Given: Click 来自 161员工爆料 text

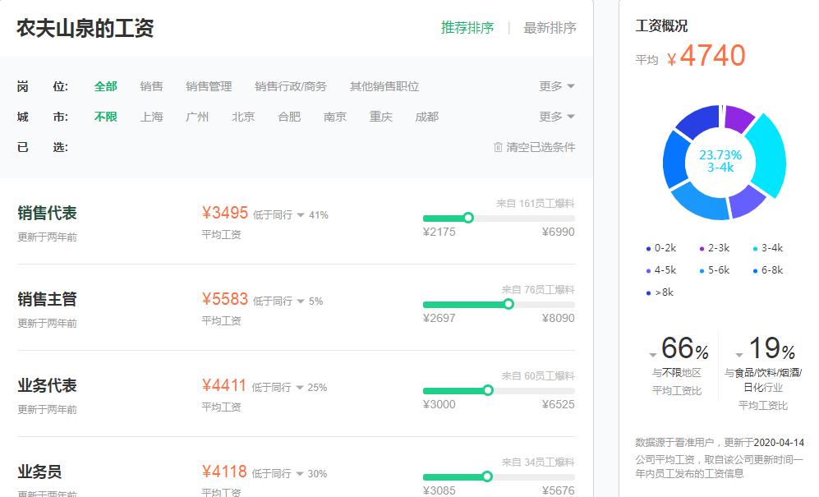Looking at the screenshot, I should (536, 203).
